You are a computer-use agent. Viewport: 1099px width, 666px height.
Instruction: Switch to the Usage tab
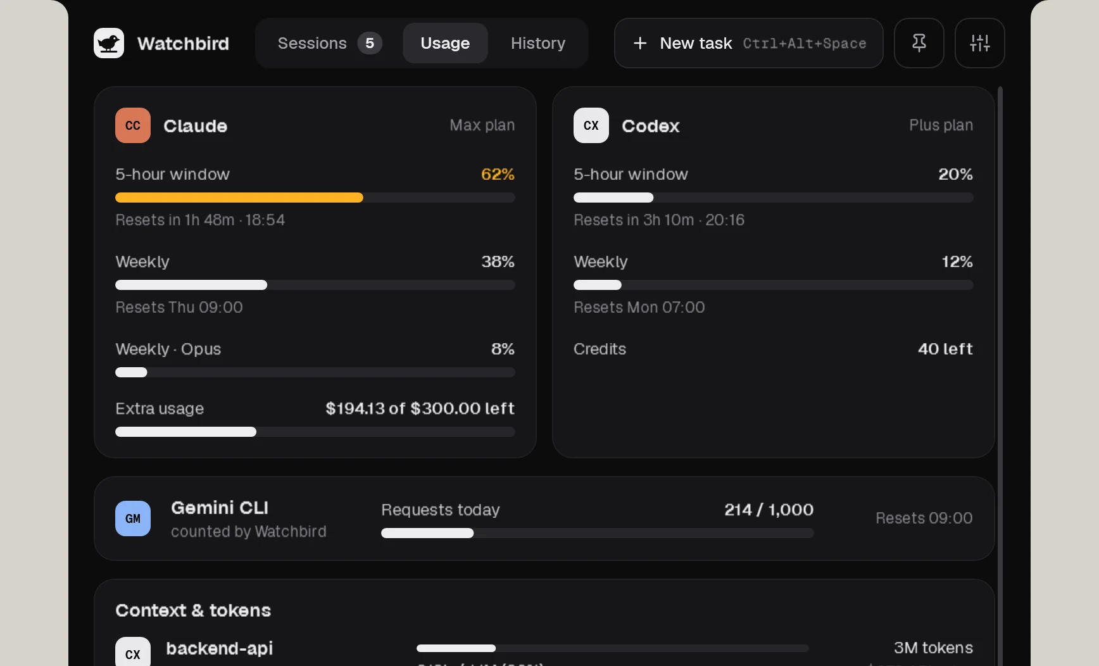click(x=445, y=43)
